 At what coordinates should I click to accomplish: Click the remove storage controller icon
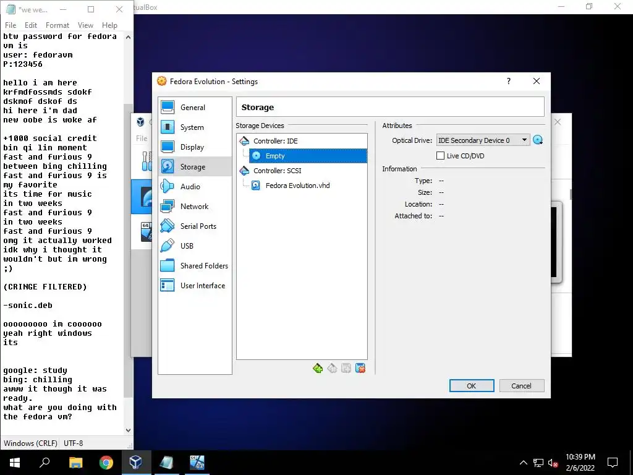(332, 368)
